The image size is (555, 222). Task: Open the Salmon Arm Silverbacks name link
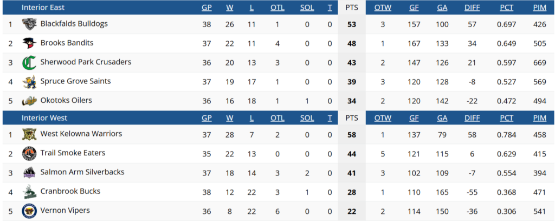point(82,172)
